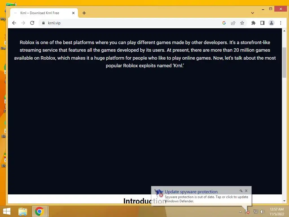Click the page scrollbar up arrow
The image size is (289, 217).
pos(284,31)
